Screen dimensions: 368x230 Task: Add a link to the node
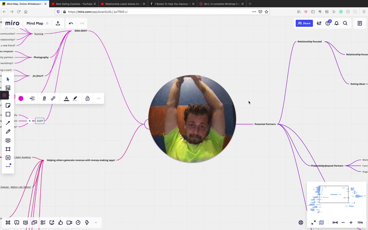pyautogui.click(x=53, y=98)
